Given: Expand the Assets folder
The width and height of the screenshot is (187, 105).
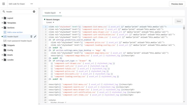Looking at the screenshot, I should click(2, 55).
